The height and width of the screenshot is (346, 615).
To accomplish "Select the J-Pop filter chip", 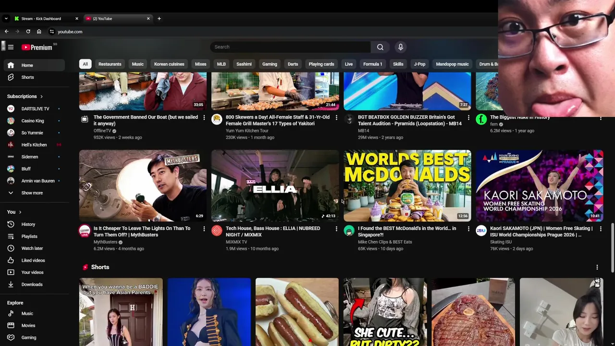I will [x=419, y=64].
